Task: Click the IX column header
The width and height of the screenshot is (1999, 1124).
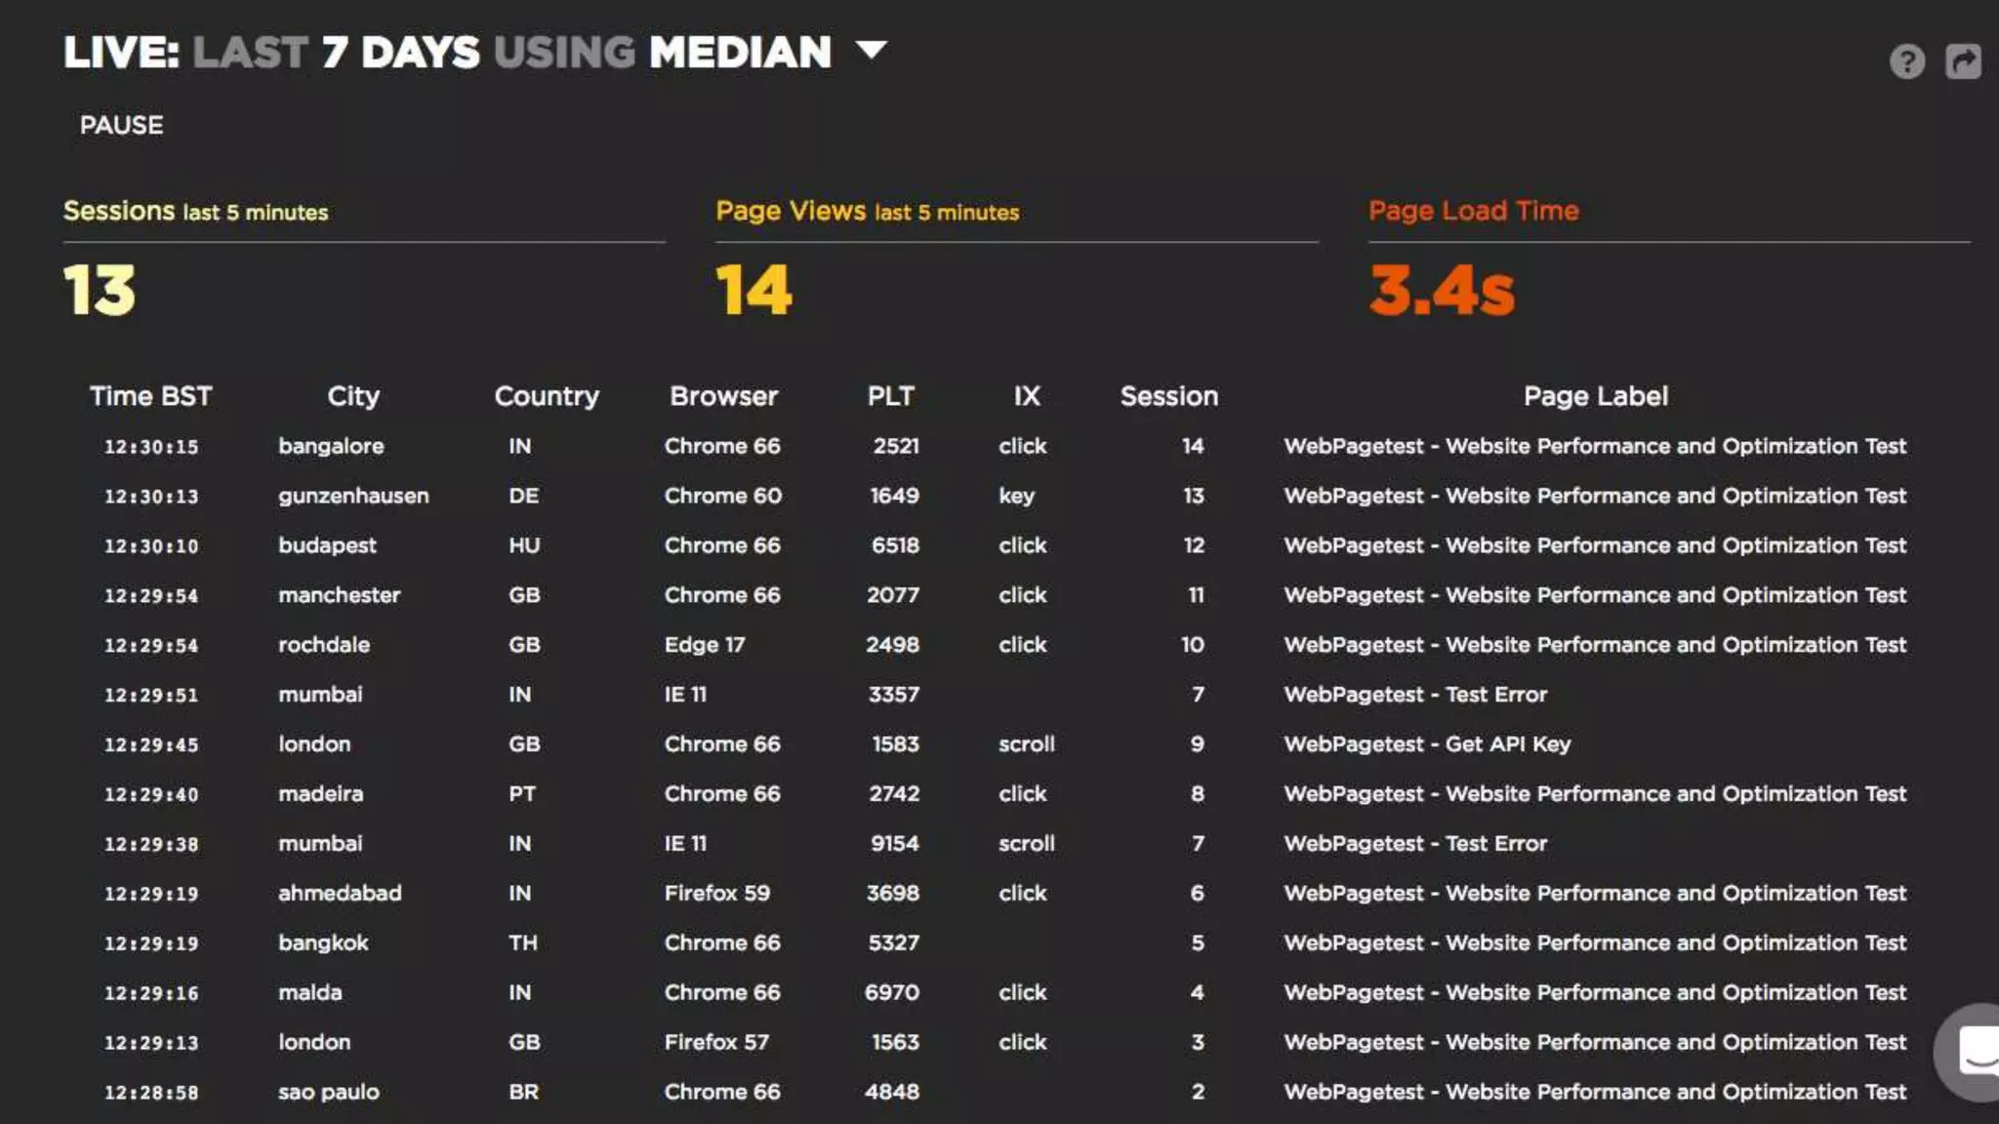Action: coord(1026,396)
